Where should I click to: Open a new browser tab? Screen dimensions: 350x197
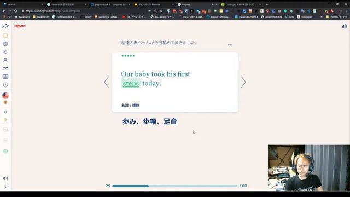(267, 4)
